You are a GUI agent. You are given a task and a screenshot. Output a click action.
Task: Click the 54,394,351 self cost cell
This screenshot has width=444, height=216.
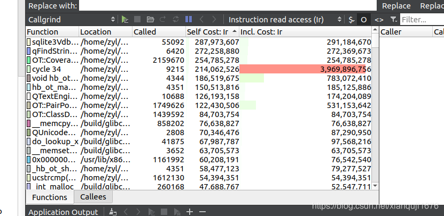coord(212,178)
